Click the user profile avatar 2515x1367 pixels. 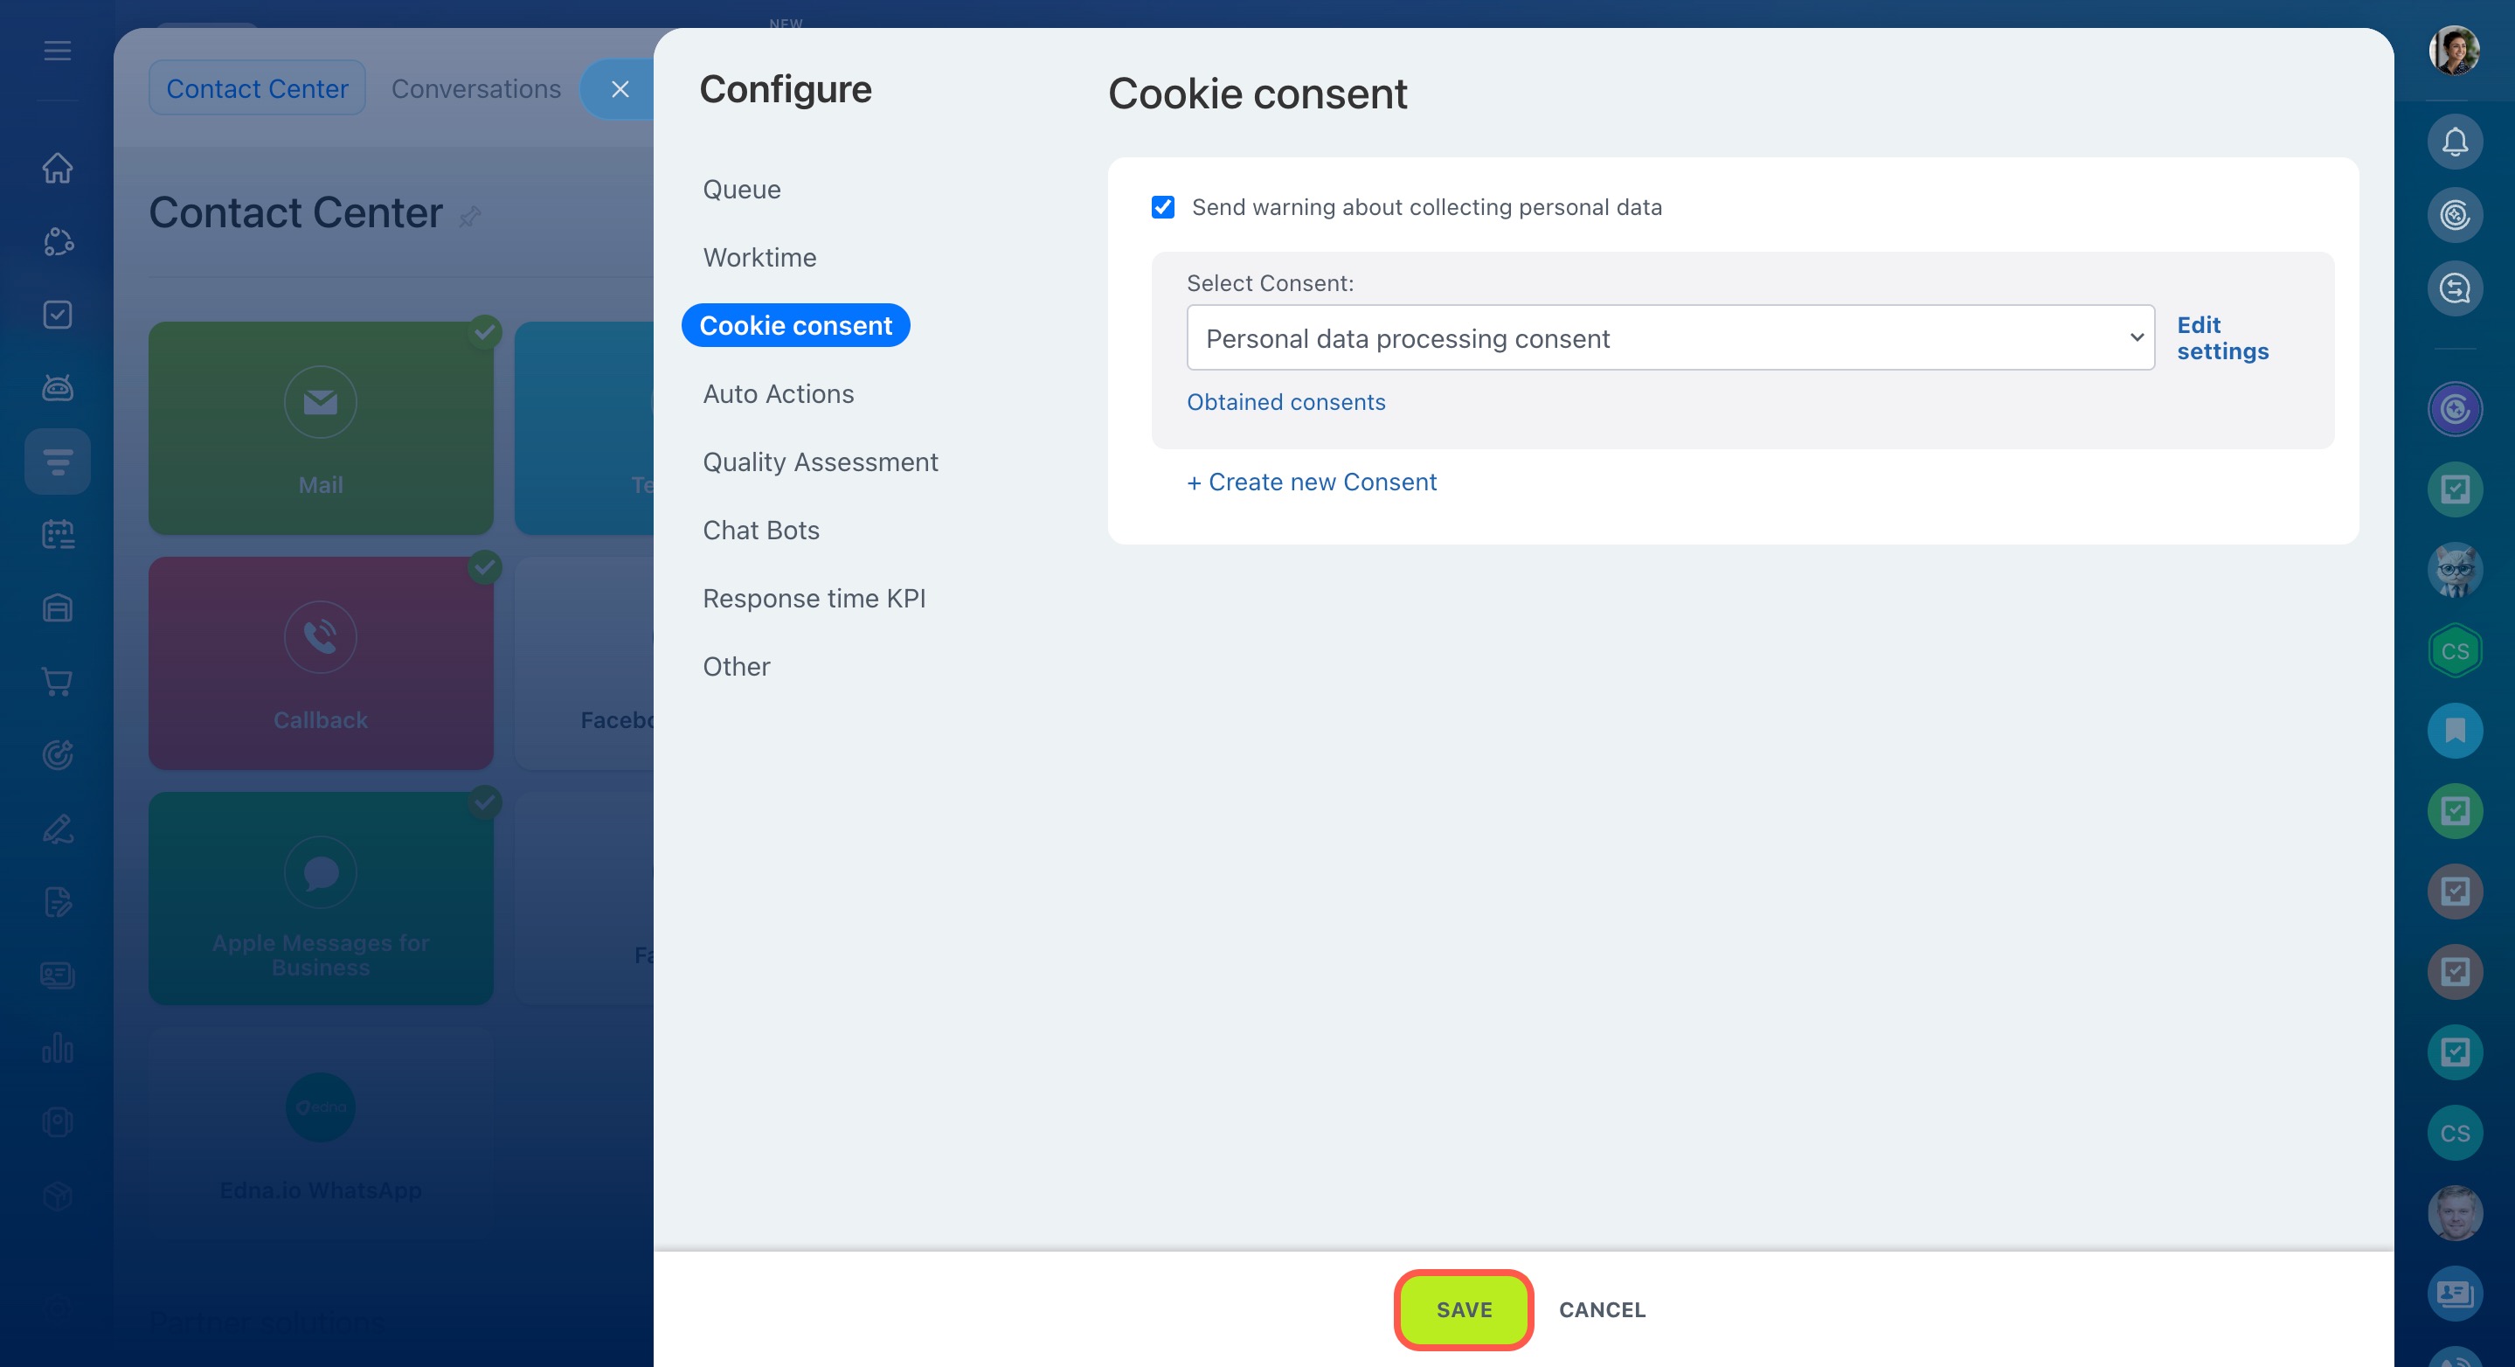2454,51
